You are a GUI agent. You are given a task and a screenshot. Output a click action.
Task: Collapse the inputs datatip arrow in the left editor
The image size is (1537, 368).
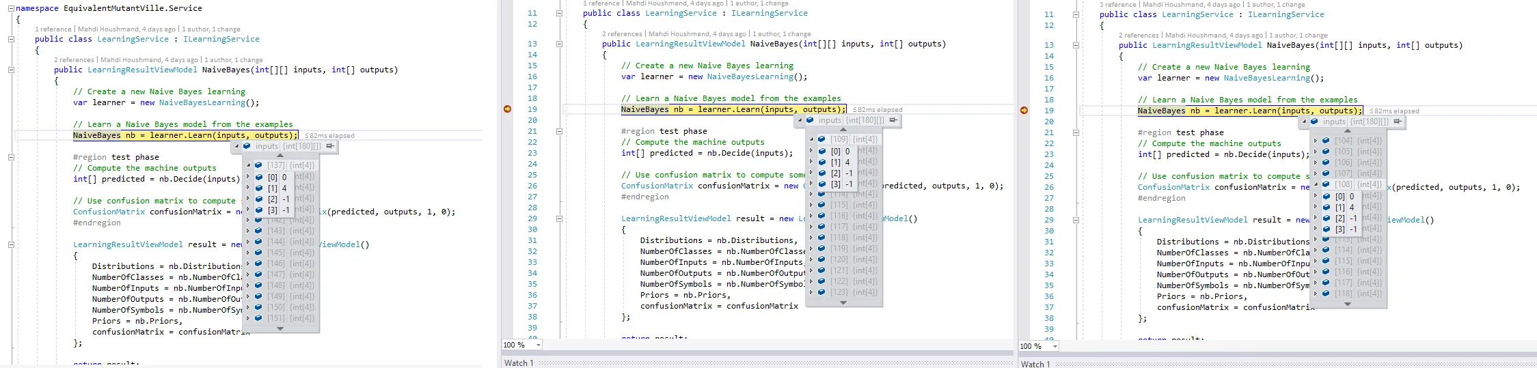(x=237, y=146)
